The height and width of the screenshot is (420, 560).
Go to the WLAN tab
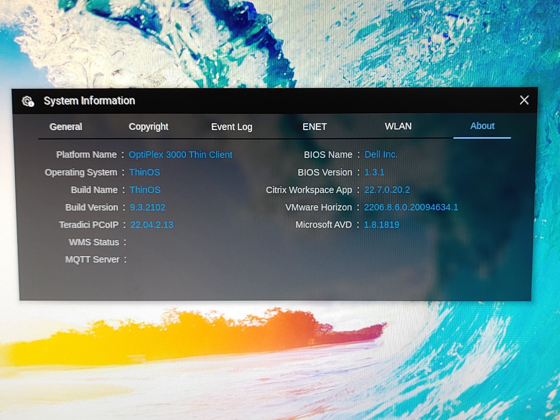point(398,126)
